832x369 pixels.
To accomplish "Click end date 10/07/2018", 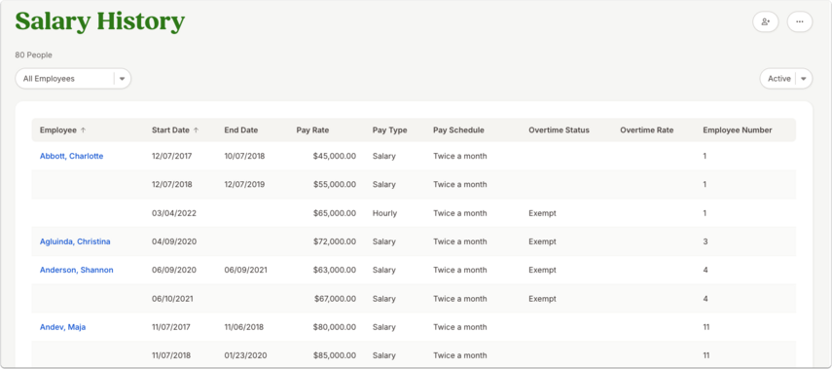I will (x=244, y=156).
